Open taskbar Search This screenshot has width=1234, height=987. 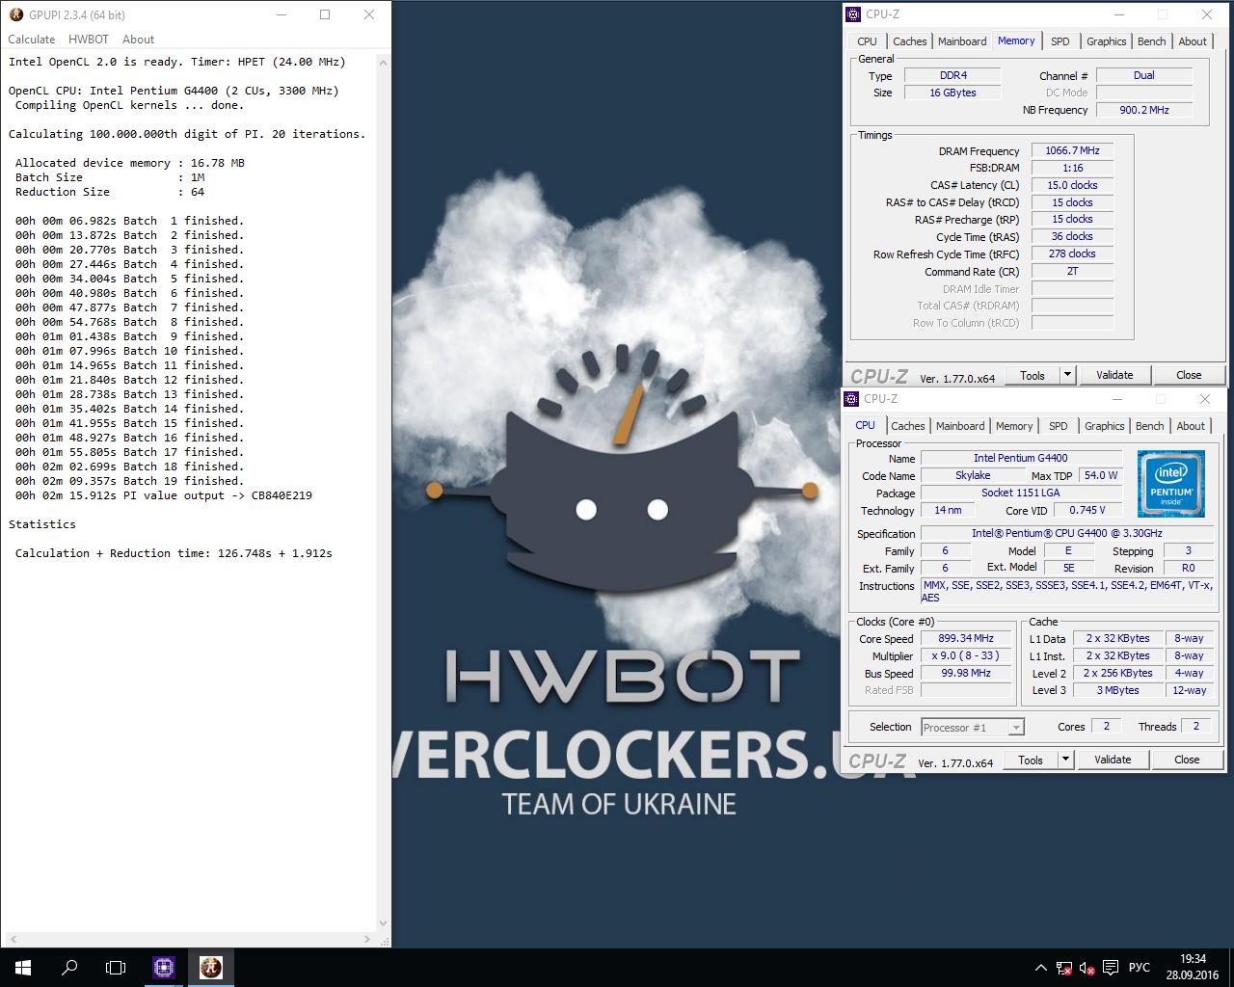[69, 968]
